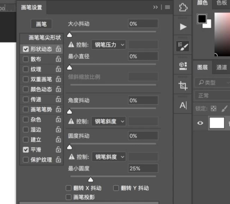Click the lock icon beside 平滑
Image resolution: width=230 pixels, height=204 pixels.
[58, 149]
